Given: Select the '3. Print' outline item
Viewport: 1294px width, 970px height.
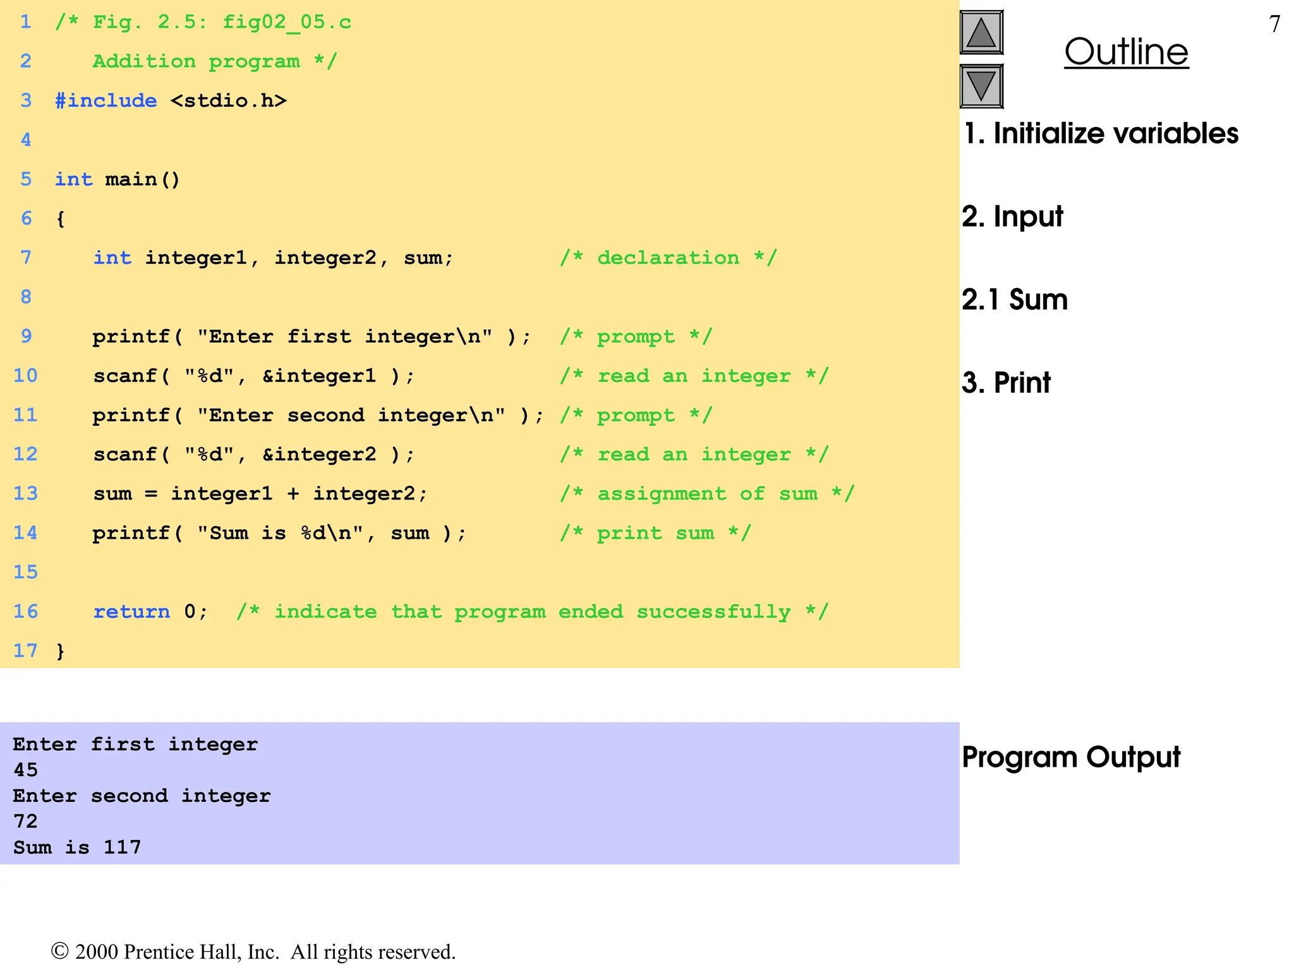Looking at the screenshot, I should pyautogui.click(x=1007, y=383).
